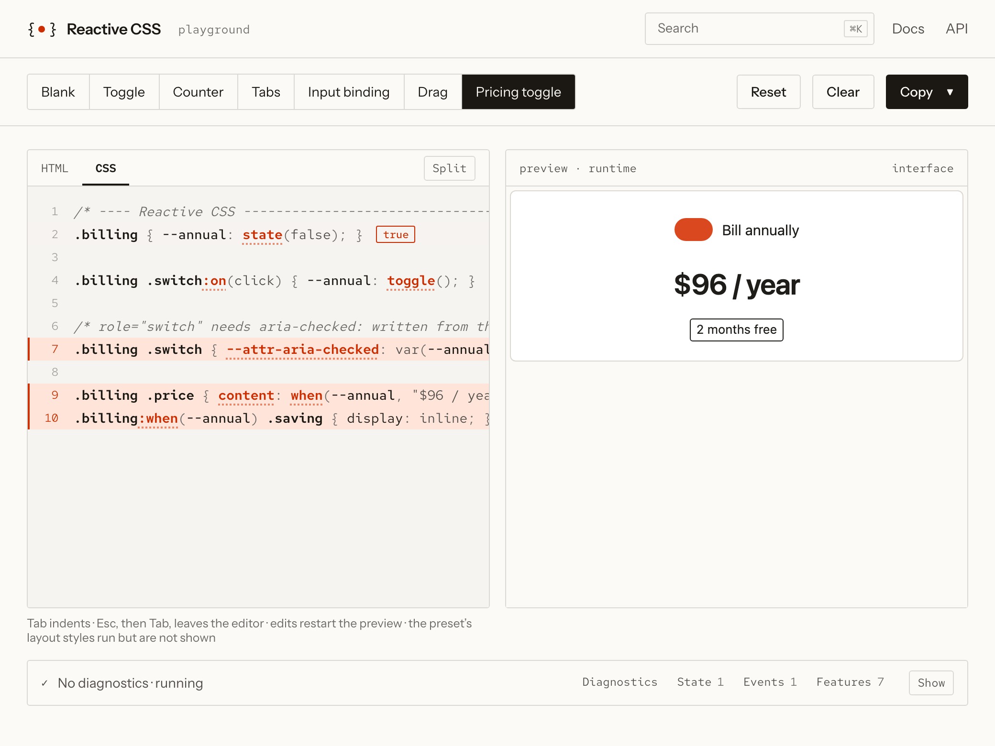Switch to the HTML editor tab
The height and width of the screenshot is (746, 995).
55,168
